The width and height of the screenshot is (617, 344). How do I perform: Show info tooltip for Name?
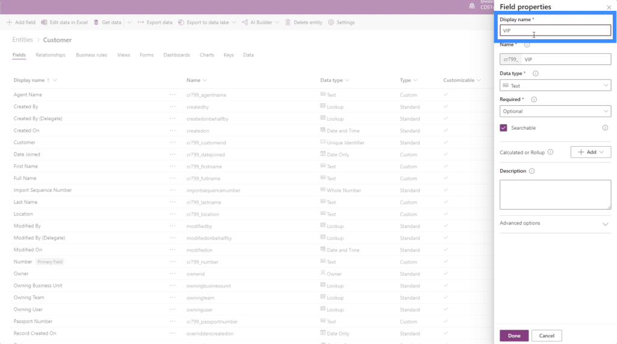[527, 45]
